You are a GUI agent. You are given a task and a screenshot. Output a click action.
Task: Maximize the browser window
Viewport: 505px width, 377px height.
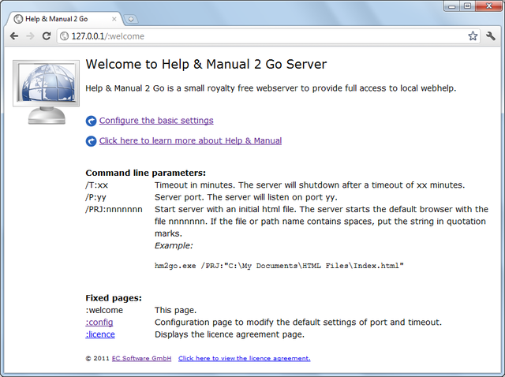point(468,6)
